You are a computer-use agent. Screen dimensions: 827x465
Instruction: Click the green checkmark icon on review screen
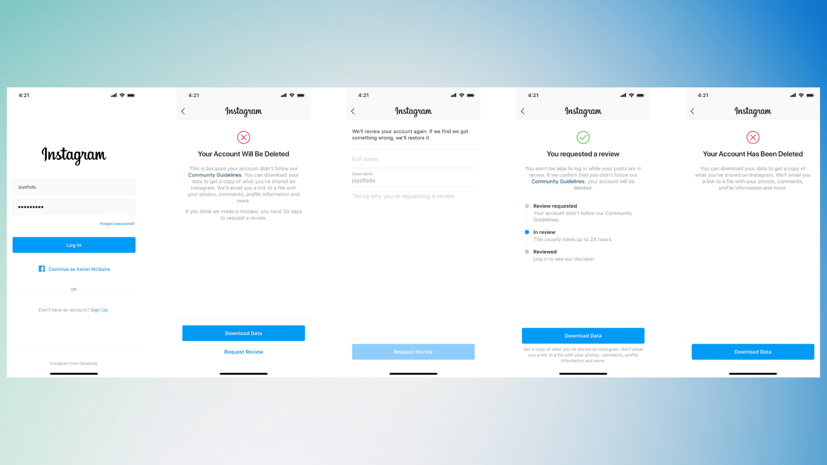click(583, 137)
